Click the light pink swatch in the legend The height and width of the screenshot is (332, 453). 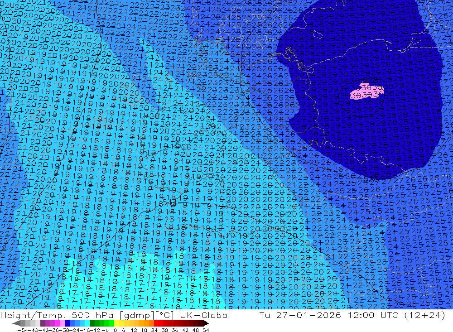(62, 323)
